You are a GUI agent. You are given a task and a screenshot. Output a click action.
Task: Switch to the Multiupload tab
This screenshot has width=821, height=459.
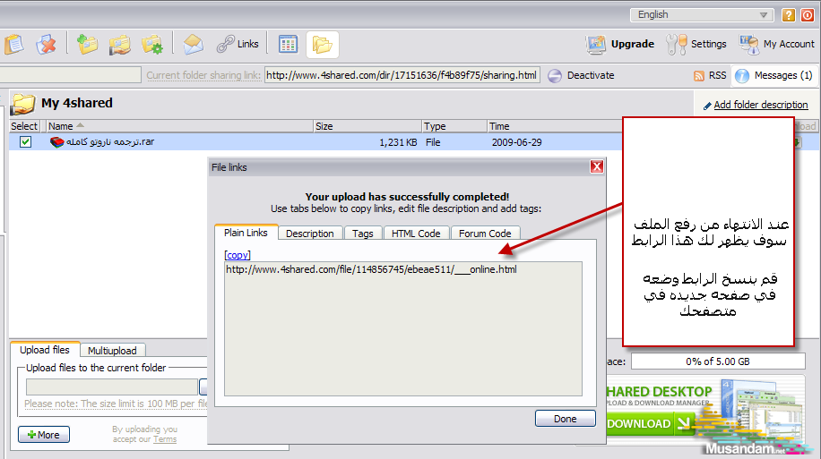pyautogui.click(x=112, y=351)
